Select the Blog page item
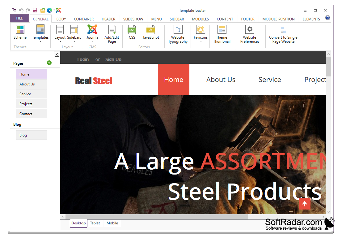 tap(32, 135)
